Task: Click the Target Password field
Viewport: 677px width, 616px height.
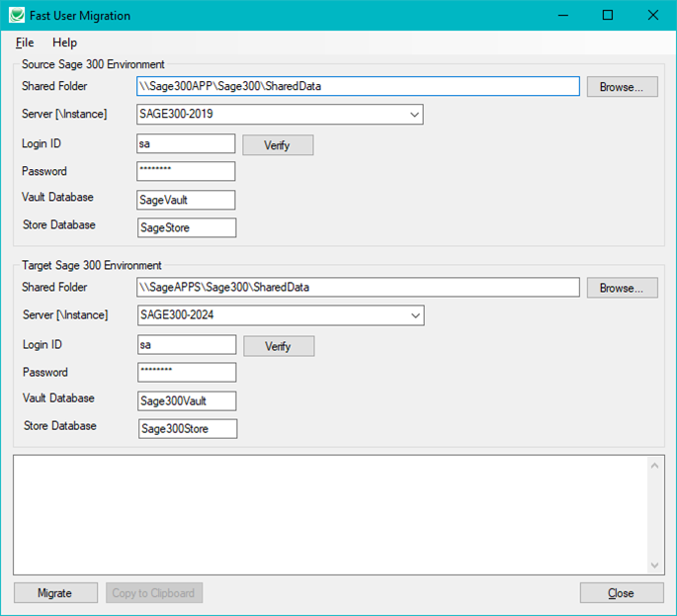Action: (x=187, y=373)
